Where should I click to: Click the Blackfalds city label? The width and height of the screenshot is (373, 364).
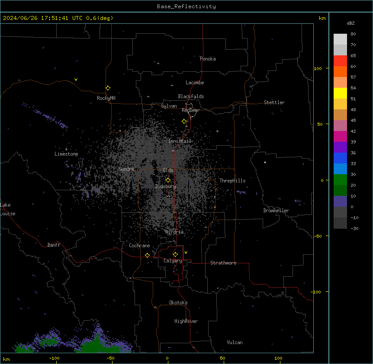[191, 96]
